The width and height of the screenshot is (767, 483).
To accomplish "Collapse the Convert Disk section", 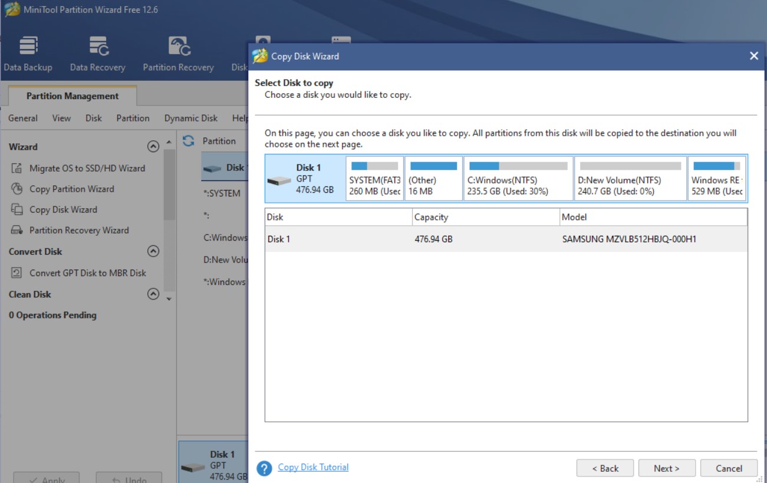I will [x=154, y=251].
